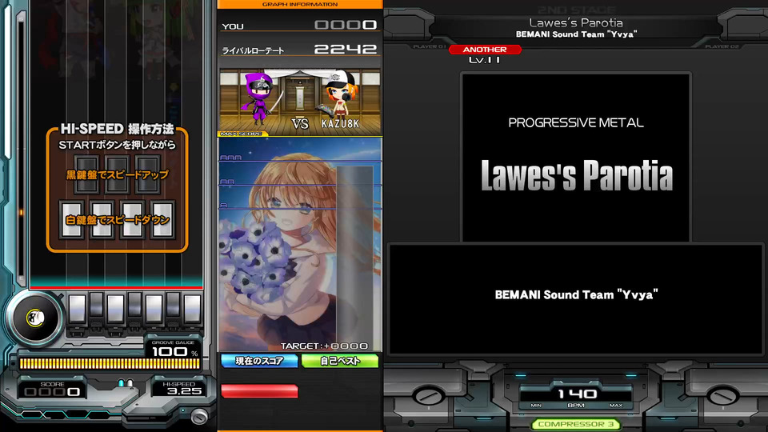This screenshot has width=768, height=432.
Task: Click the ライバルローテート score 2242
Action: tap(346, 49)
